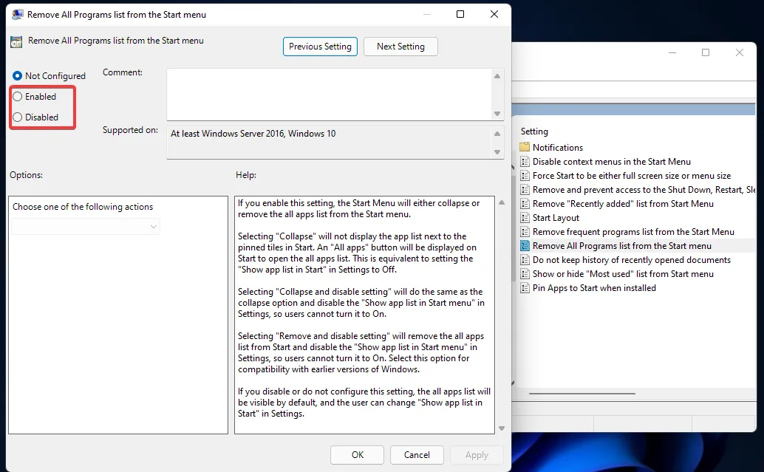Select the Not Configured radio button
764x472 pixels.
click(18, 76)
